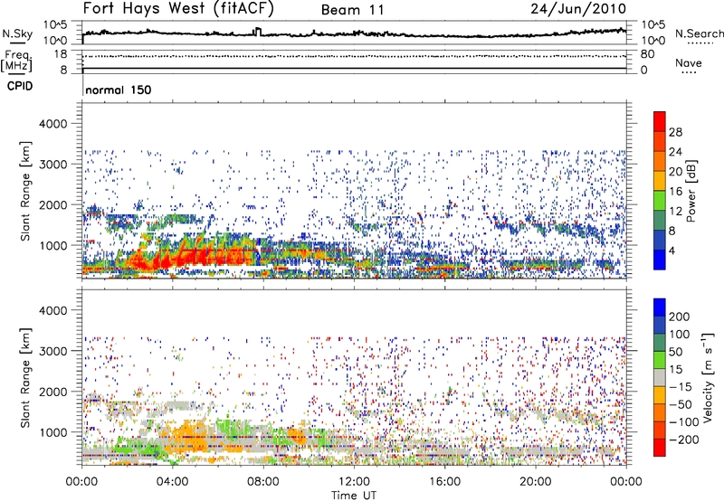Click the '04:00' time axis tick label

click(172, 481)
